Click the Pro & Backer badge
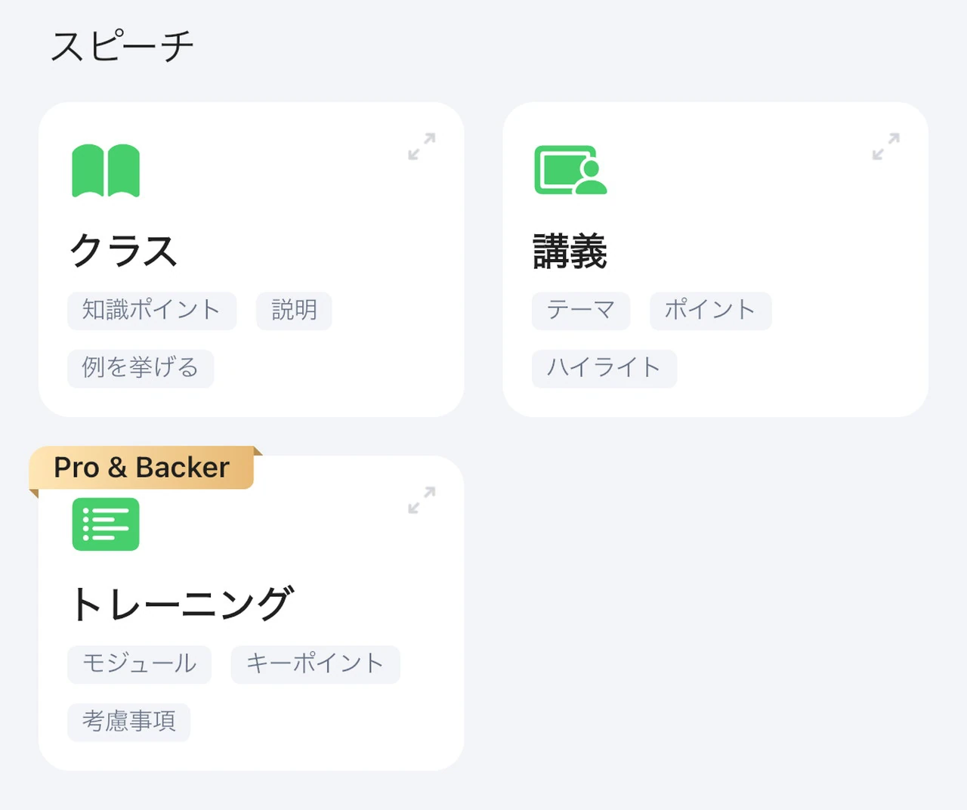 (142, 468)
